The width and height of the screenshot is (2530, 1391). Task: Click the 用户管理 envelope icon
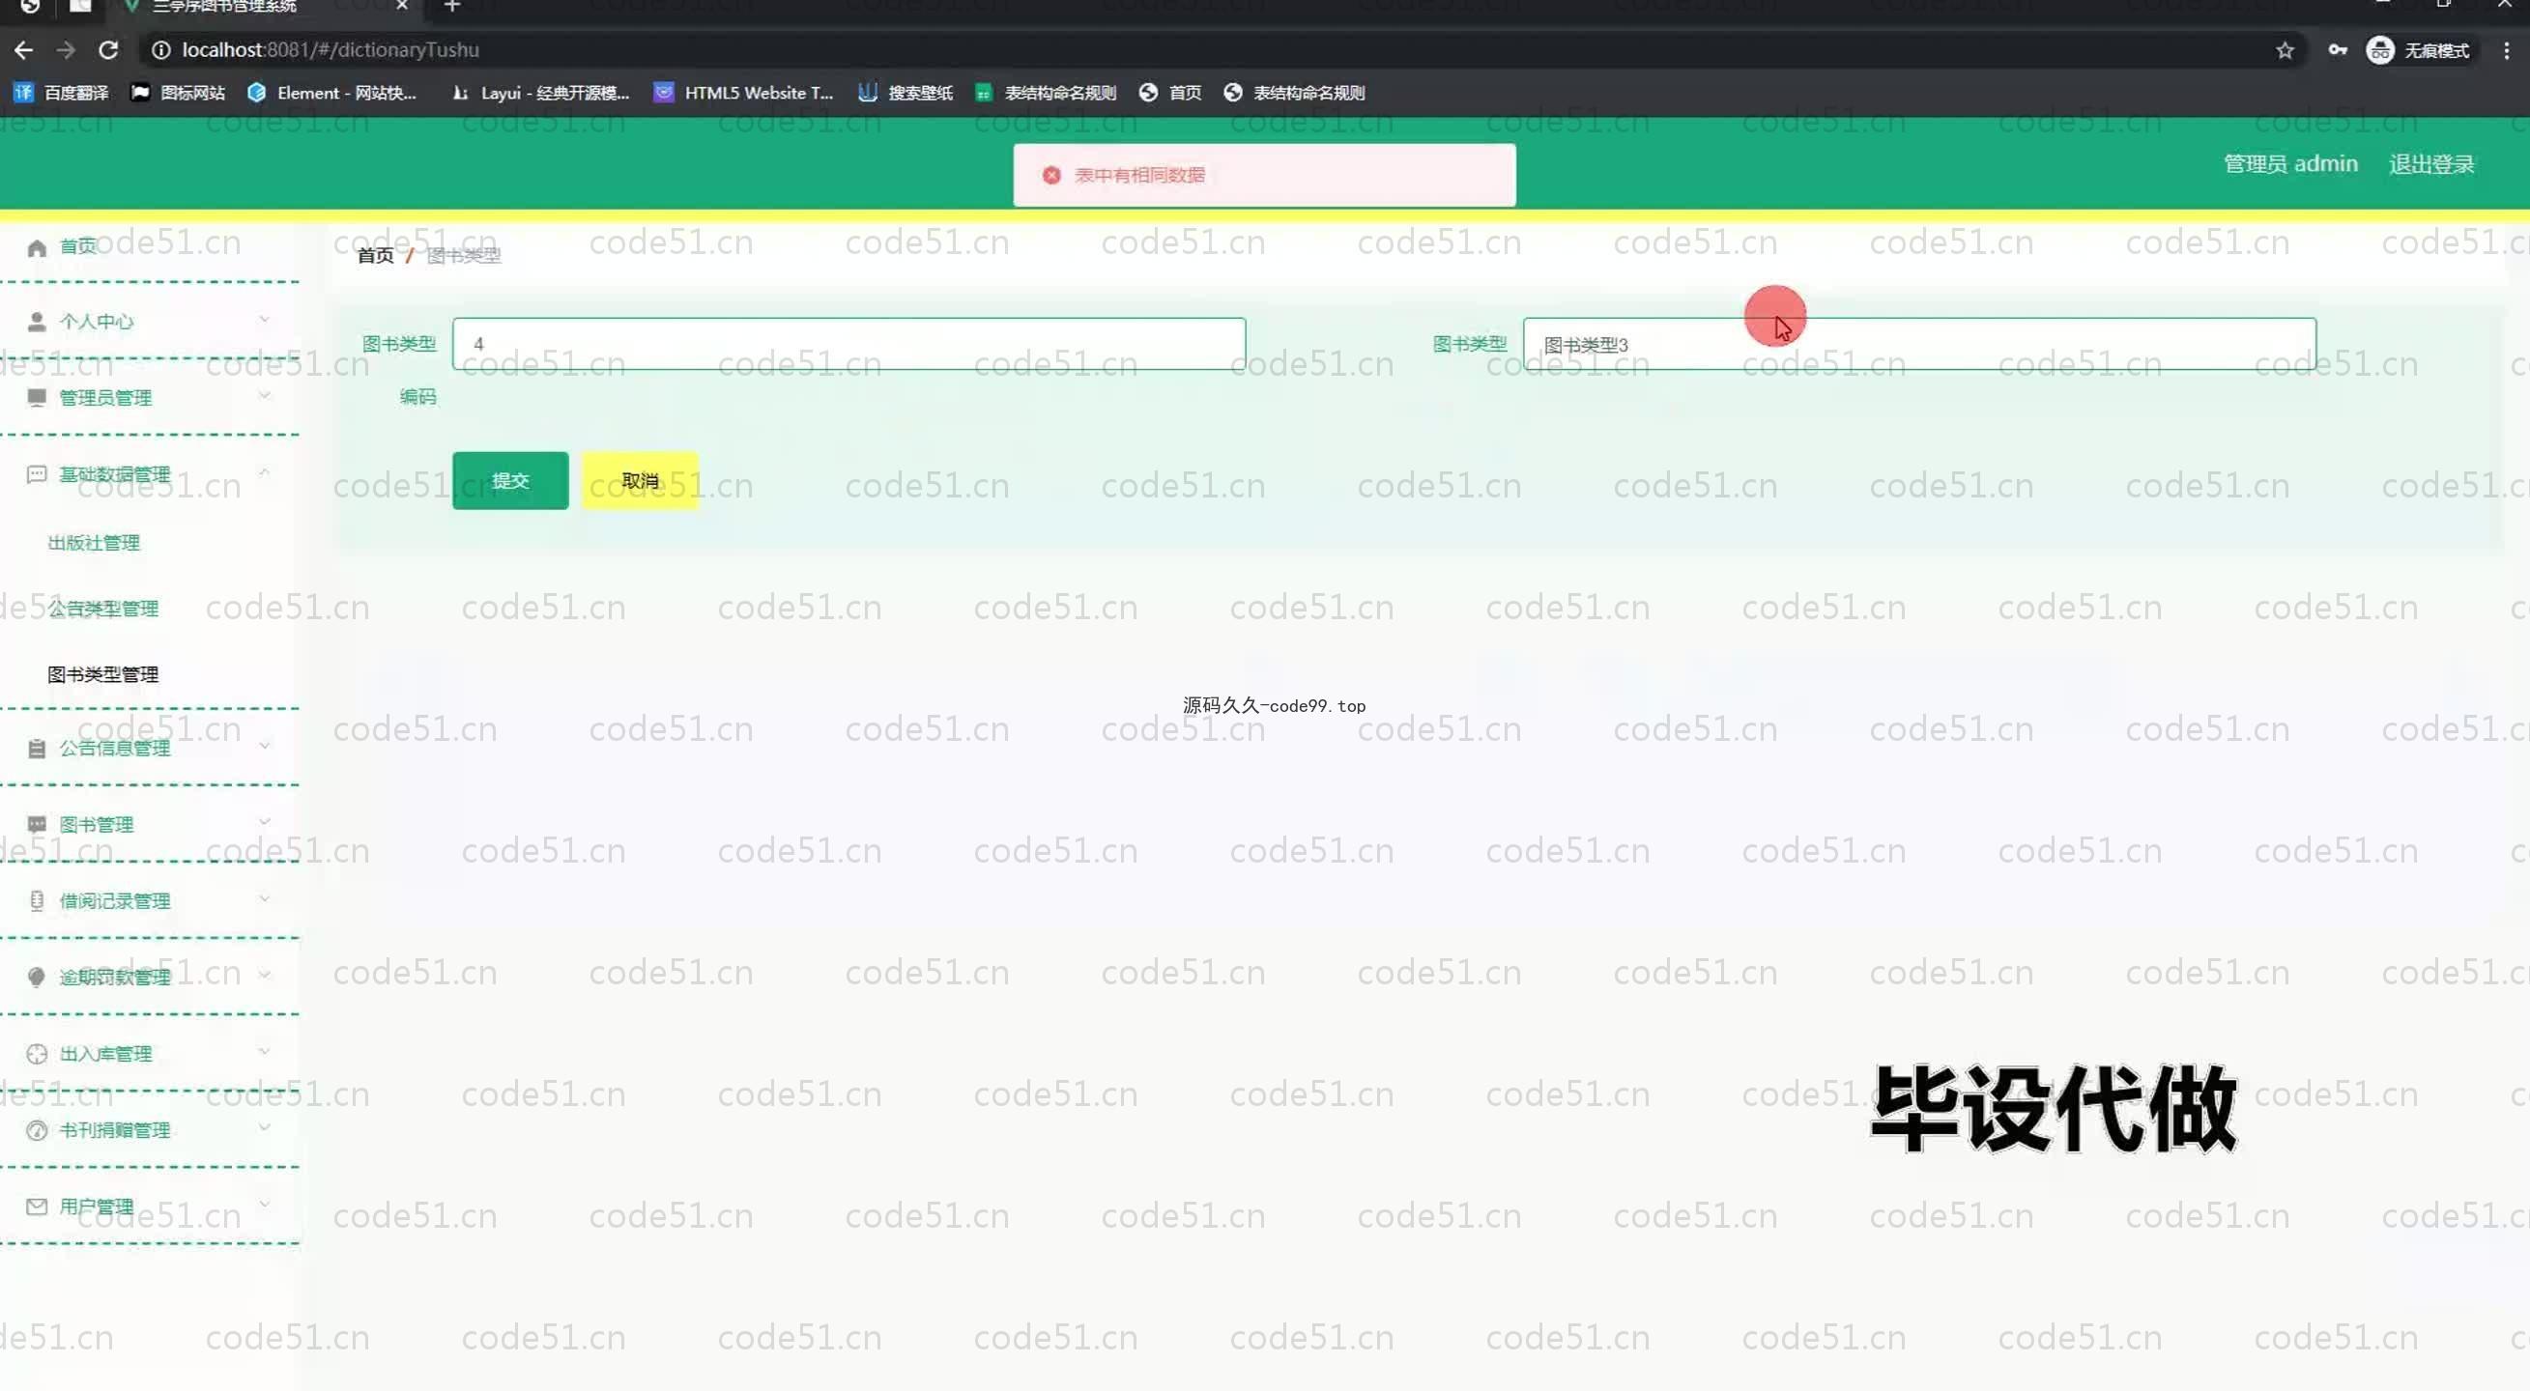pos(37,1206)
